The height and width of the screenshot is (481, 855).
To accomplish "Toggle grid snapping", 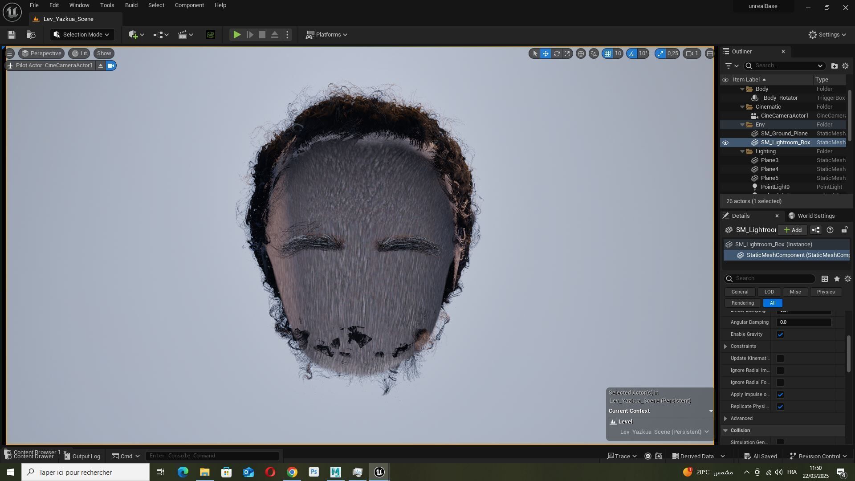I will click(x=607, y=53).
